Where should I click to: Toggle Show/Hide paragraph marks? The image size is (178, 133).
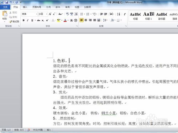[125, 14]
